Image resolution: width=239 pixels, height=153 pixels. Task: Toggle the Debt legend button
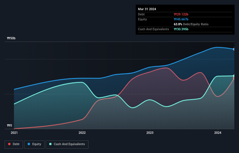click(x=14, y=144)
